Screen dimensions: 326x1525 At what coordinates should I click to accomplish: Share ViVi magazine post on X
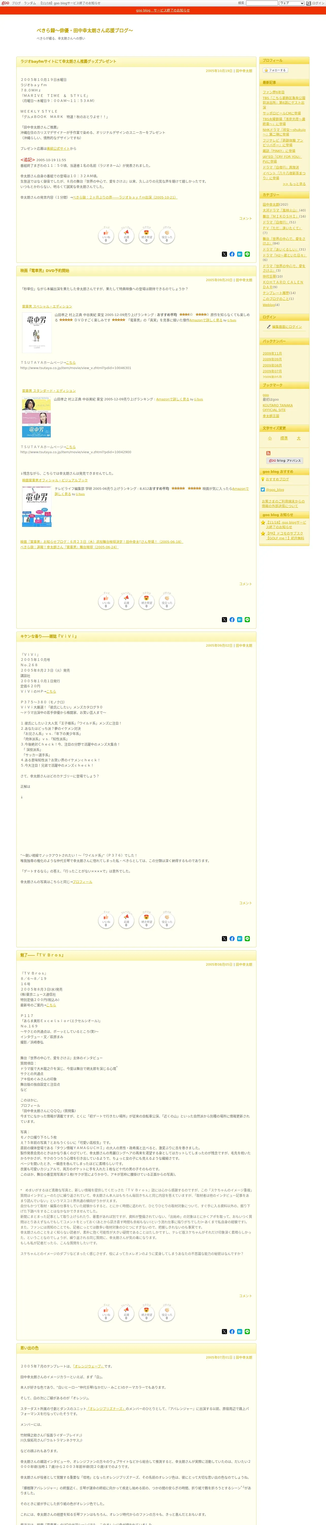pyautogui.click(x=224, y=938)
